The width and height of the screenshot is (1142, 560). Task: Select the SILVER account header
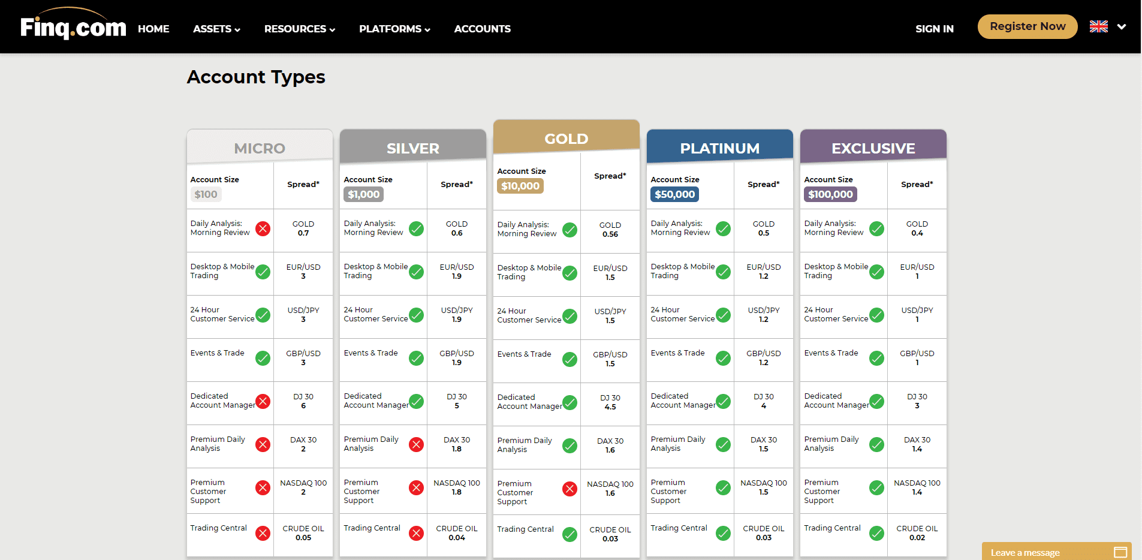pos(413,147)
